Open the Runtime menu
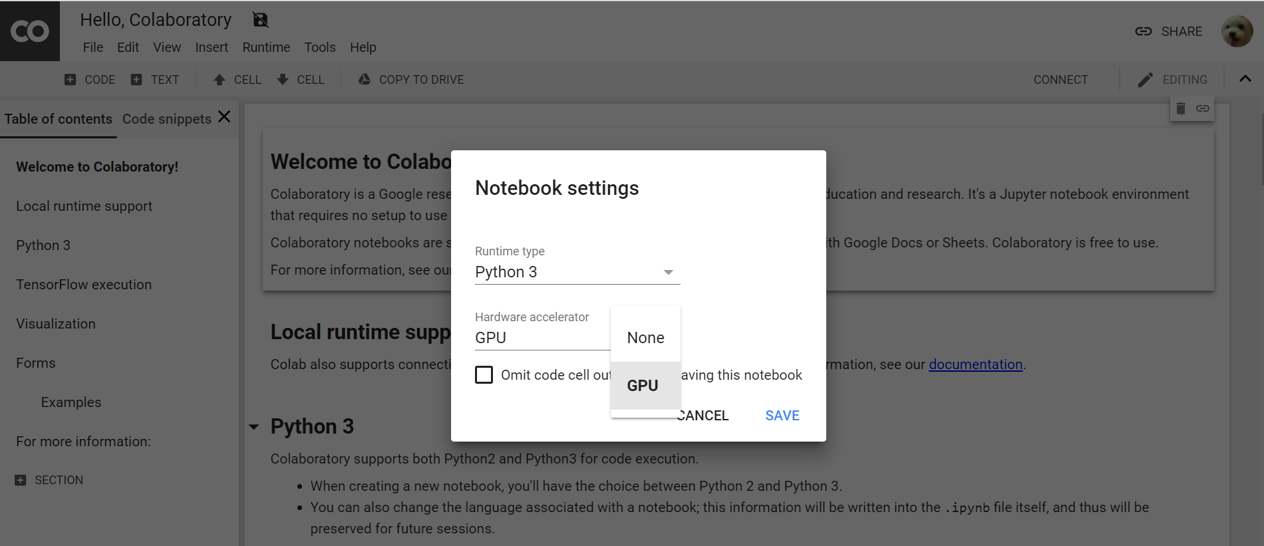 click(266, 47)
